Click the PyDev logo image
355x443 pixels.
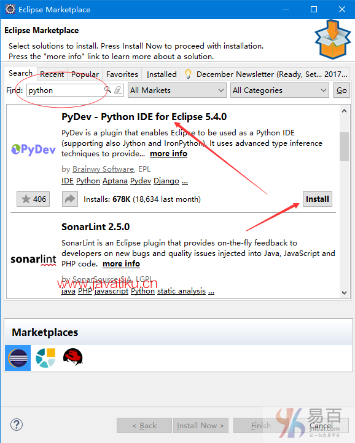click(x=33, y=149)
